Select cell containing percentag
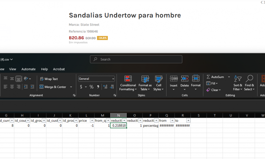 [x=151, y=126]
